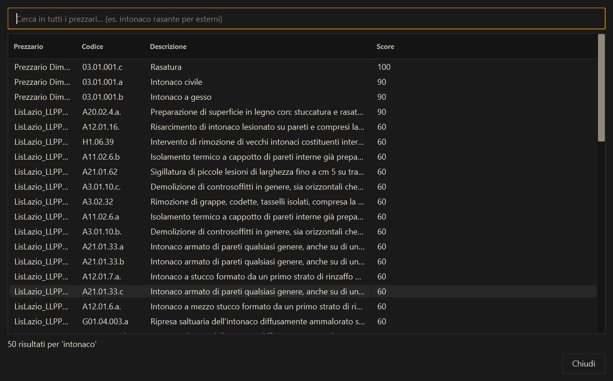
Task: Select row with code A20.02.4.a.
Action: pyautogui.click(x=303, y=112)
